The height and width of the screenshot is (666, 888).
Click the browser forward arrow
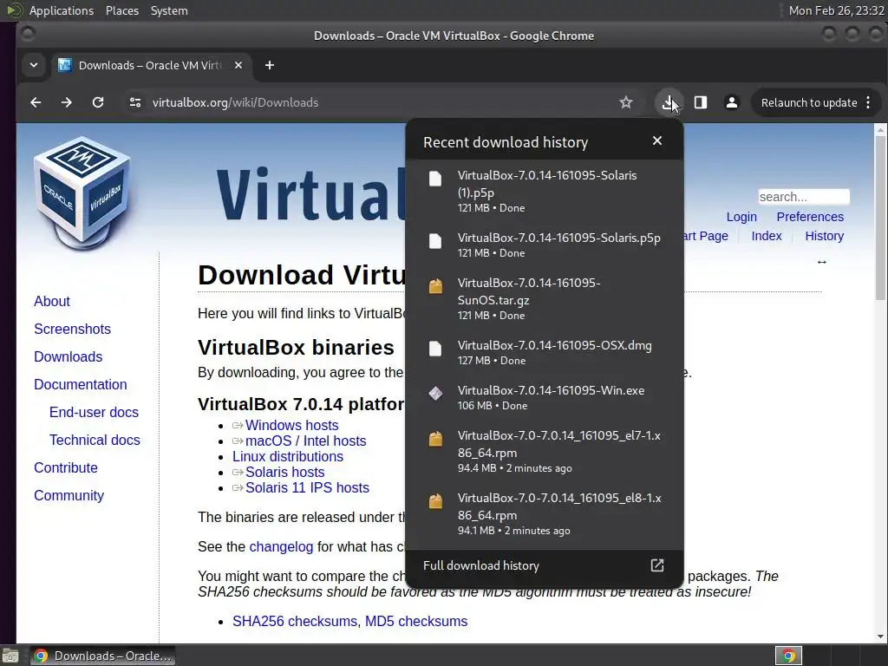[x=66, y=102]
